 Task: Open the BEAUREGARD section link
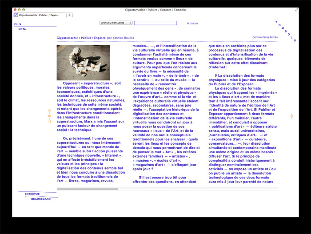41,199
